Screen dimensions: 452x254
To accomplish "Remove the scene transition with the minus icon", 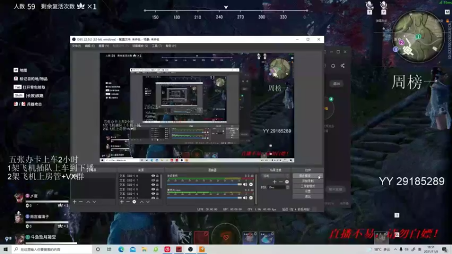I will pos(281,182).
